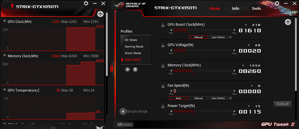This screenshot has width=299, height=129.
Task: Increase Memory Clock with right arrow
Action: click(234, 70)
